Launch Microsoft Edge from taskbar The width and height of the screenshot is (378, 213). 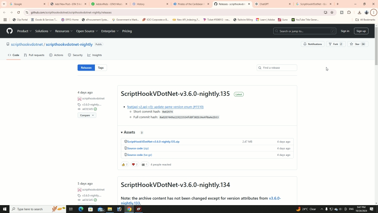tap(81, 209)
